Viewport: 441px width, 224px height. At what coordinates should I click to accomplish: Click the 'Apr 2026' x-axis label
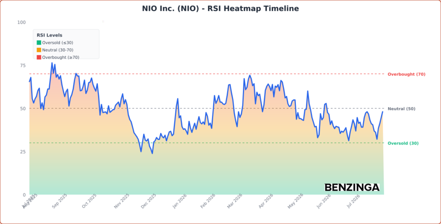pos(266,201)
